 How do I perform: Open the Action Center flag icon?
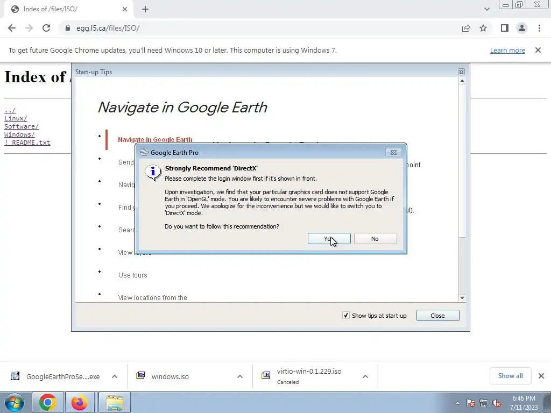471,403
